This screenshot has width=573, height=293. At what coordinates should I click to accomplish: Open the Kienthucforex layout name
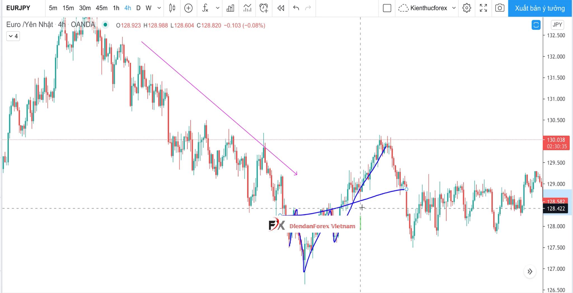coord(429,8)
